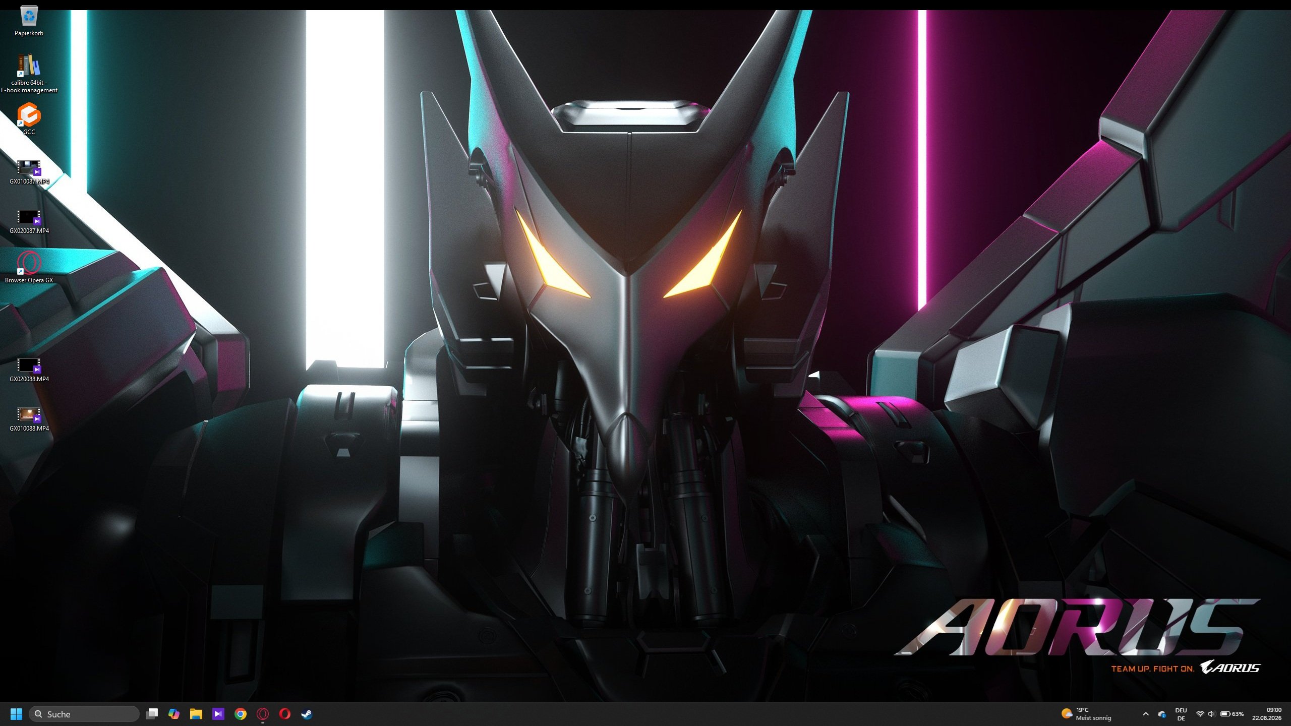
Task: Open Steam from the taskbar
Action: point(307,714)
